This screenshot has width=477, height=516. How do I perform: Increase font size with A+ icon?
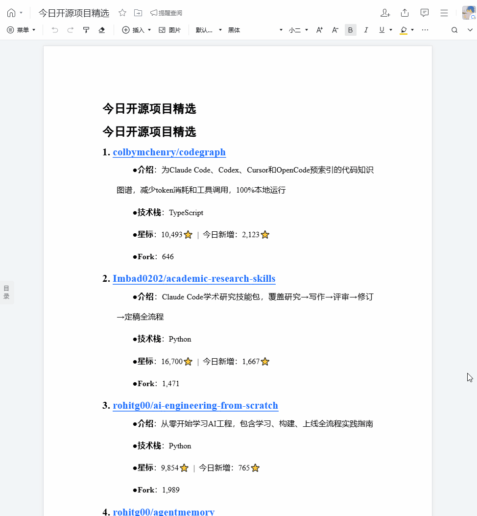[x=319, y=30]
